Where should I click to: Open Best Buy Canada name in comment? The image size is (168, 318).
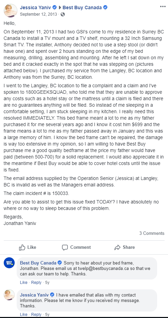point(38,263)
